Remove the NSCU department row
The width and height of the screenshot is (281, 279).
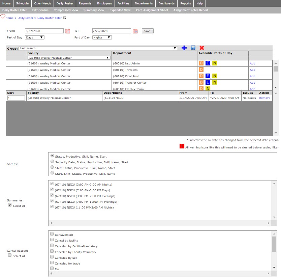point(264,98)
